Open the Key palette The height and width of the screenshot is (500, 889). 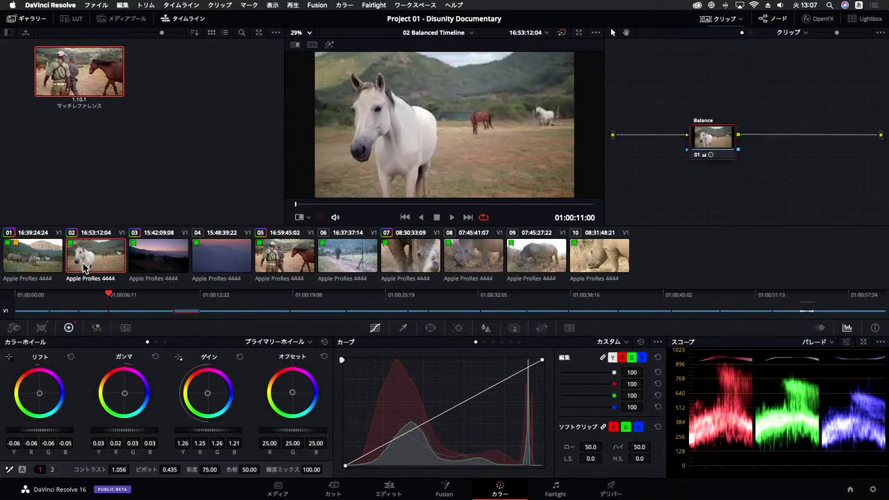[x=514, y=328]
